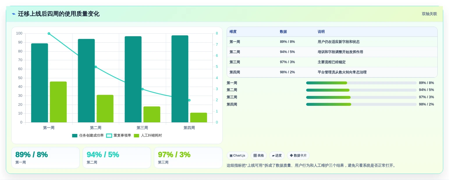This screenshot has height=180, width=449.
Task: Click progress row value 97% / 3%
Action: pos(427,97)
